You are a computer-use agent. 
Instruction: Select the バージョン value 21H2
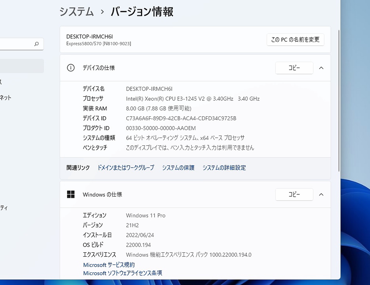point(133,225)
